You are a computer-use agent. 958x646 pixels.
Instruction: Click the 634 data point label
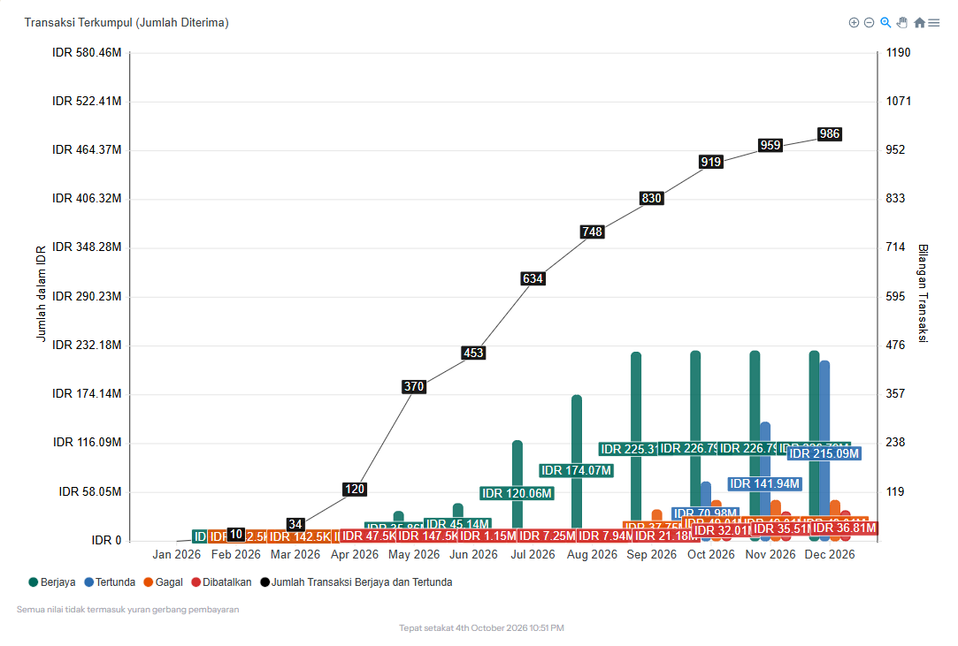[x=533, y=278]
